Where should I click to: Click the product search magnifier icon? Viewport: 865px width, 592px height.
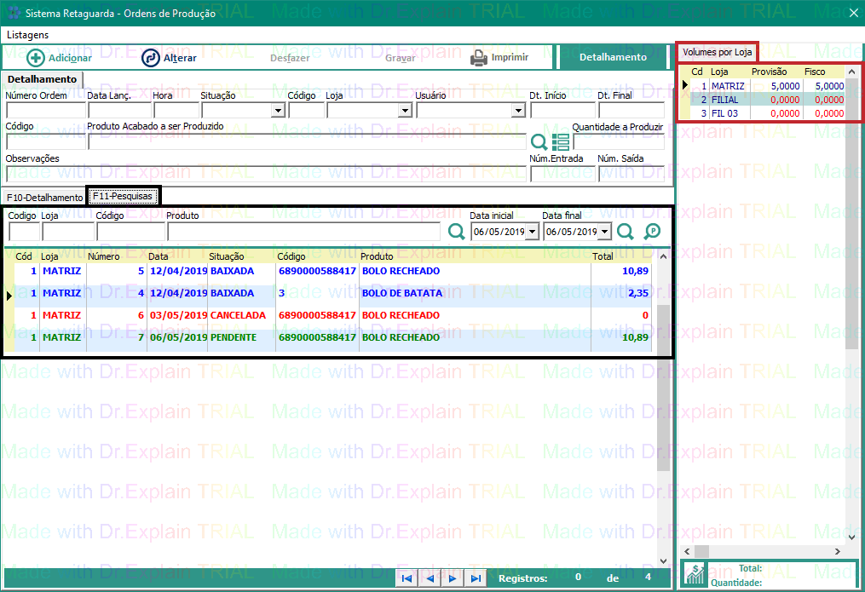point(539,142)
